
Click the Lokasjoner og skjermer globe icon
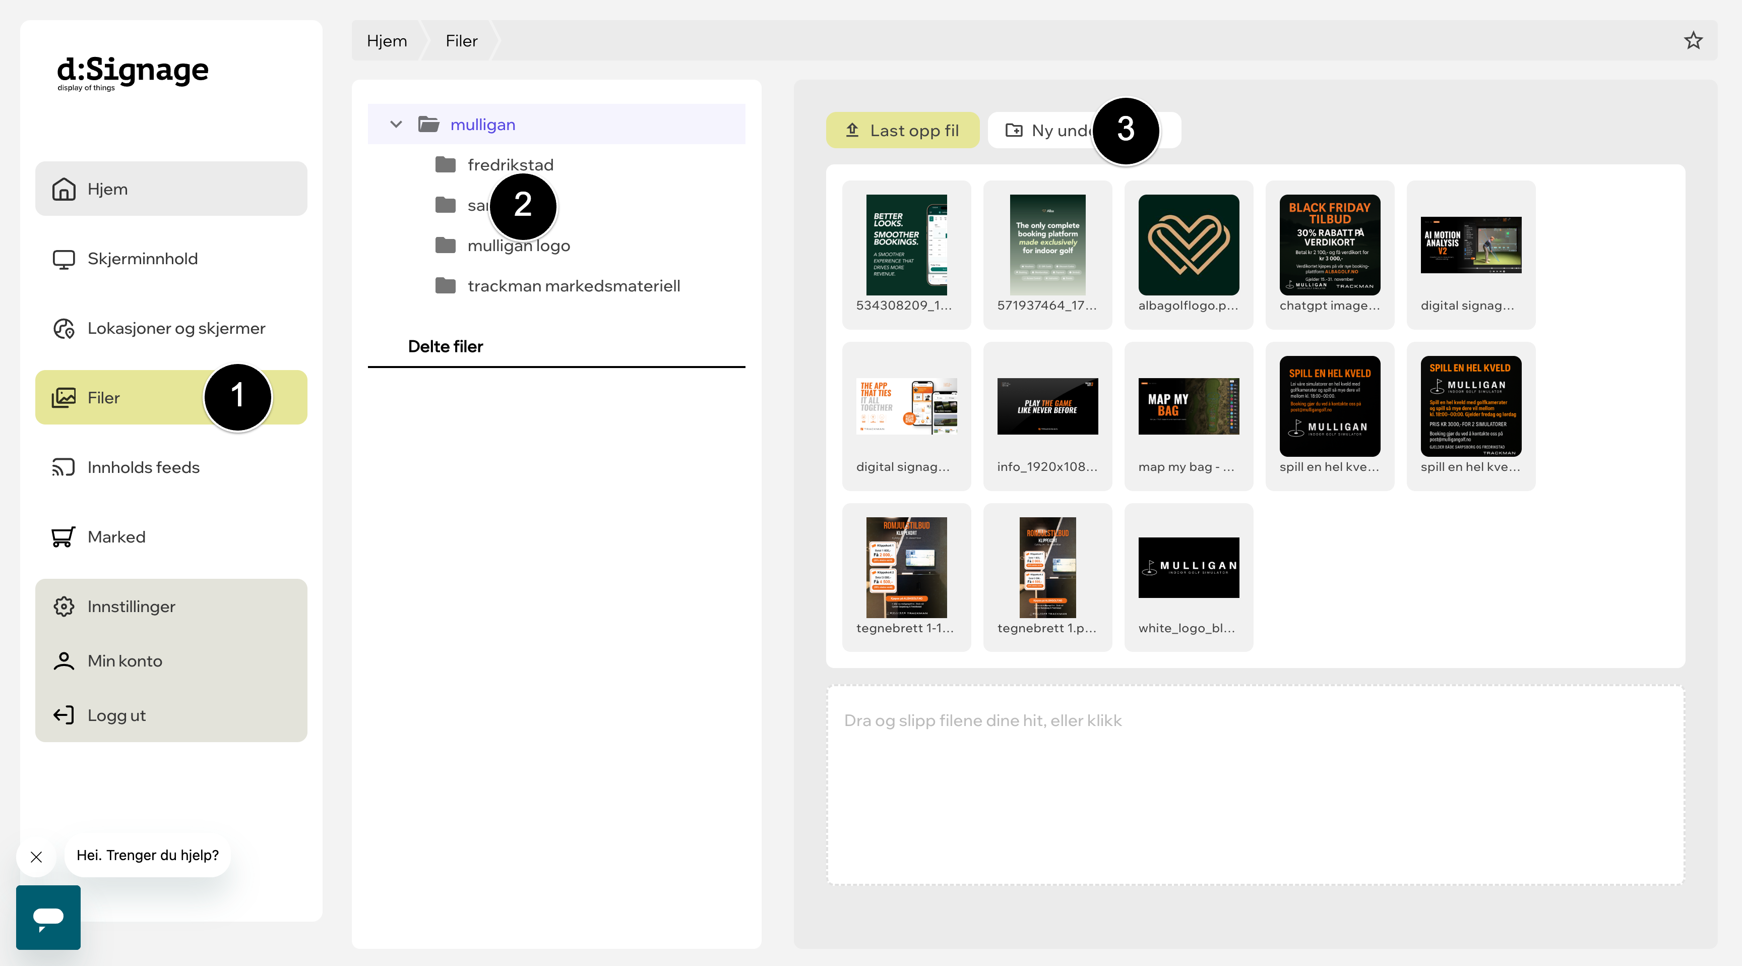pyautogui.click(x=64, y=329)
